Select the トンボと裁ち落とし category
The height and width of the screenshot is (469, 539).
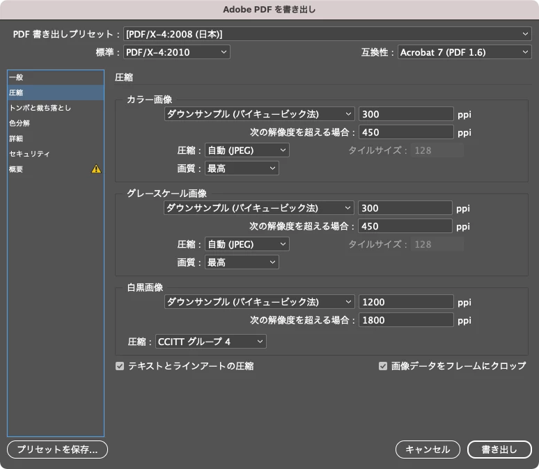point(56,108)
